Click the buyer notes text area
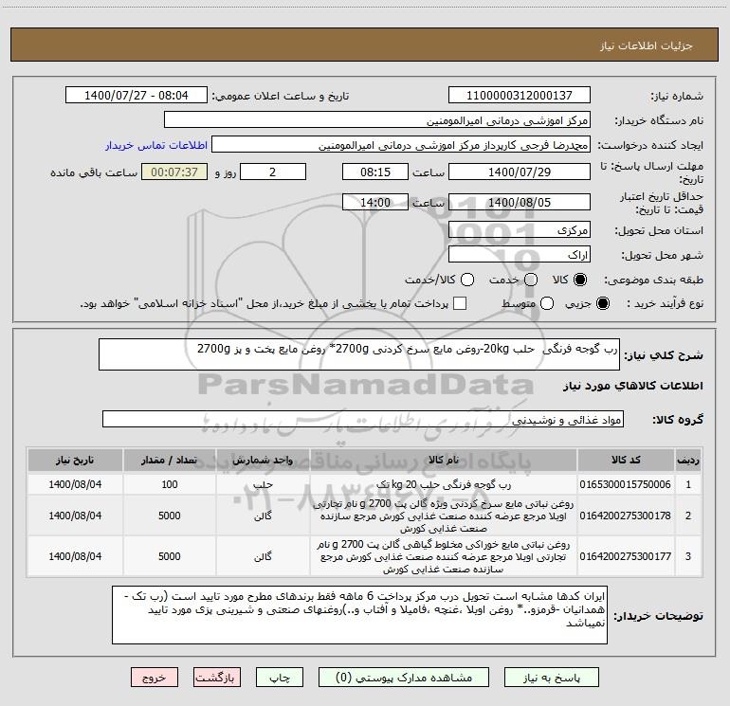This screenshot has width=730, height=706. coord(359,615)
